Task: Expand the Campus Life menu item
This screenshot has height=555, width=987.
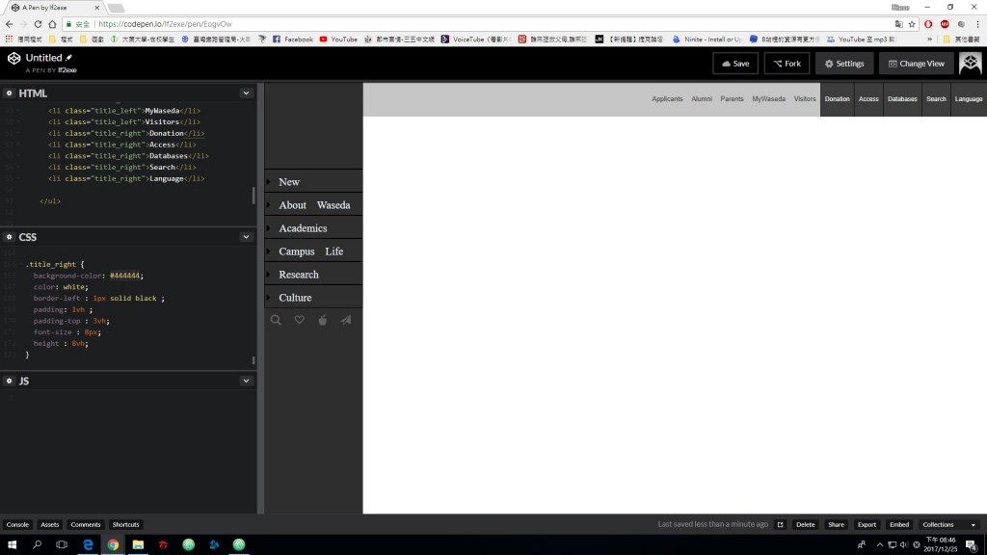Action: pyautogui.click(x=313, y=251)
